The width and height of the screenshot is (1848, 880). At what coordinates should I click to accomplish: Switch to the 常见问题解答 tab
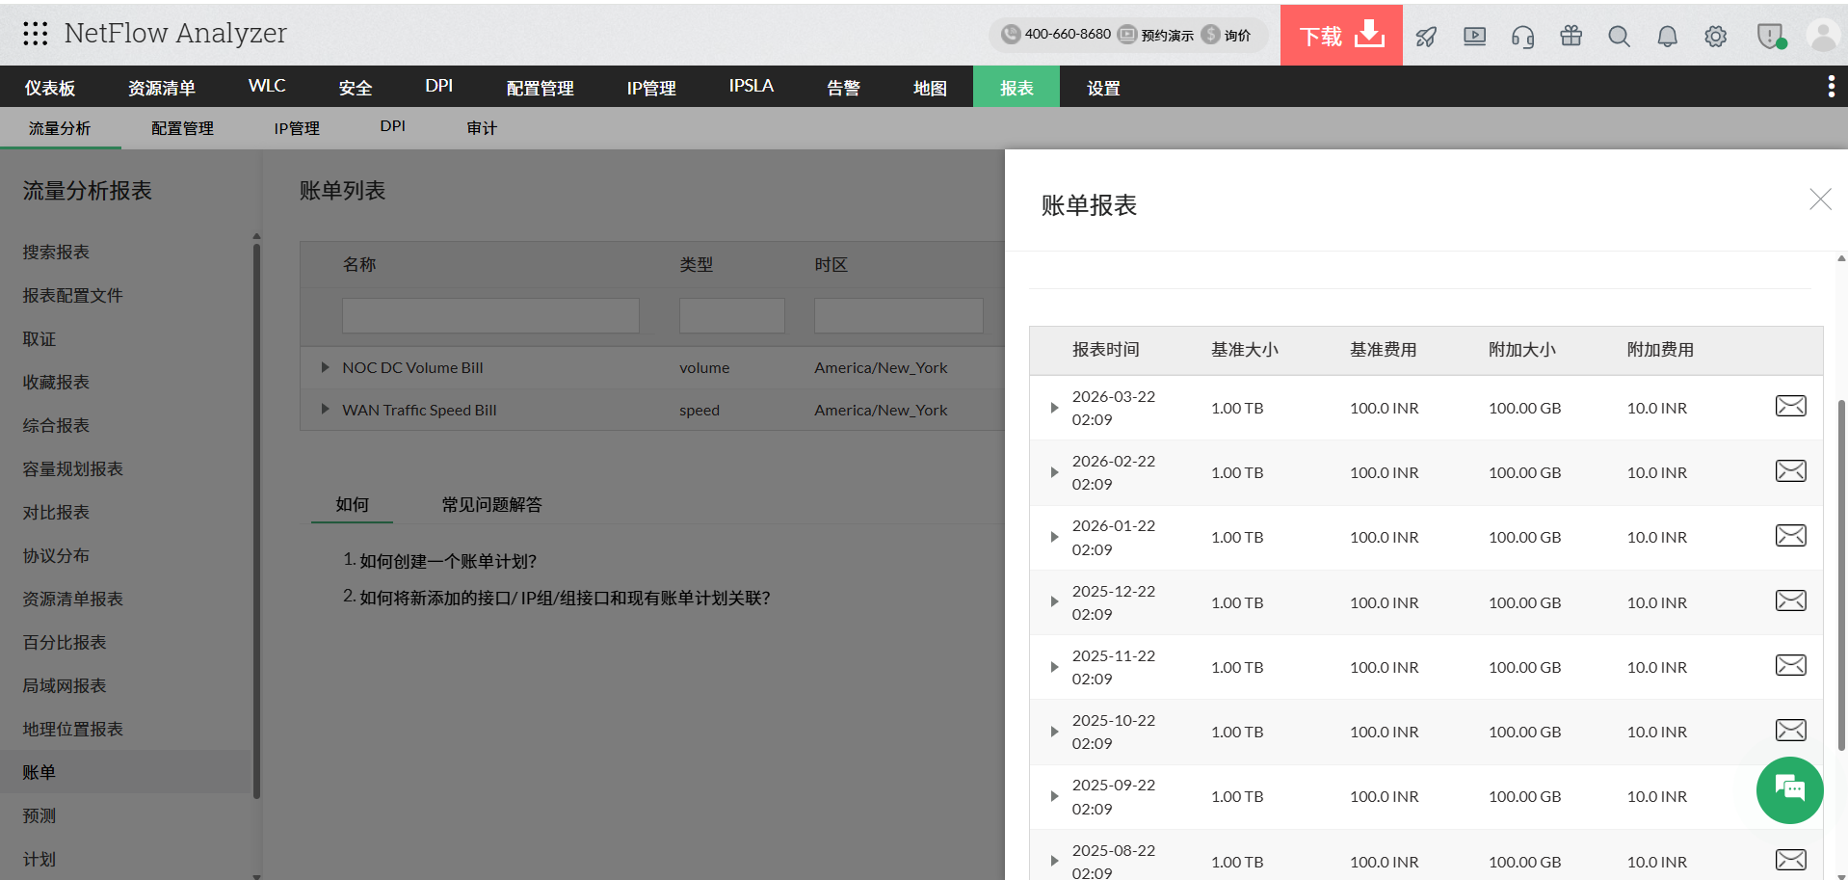(x=490, y=504)
